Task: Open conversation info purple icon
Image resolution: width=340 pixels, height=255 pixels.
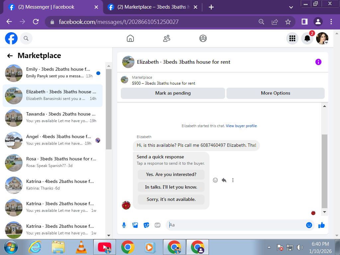Action: coord(318,62)
